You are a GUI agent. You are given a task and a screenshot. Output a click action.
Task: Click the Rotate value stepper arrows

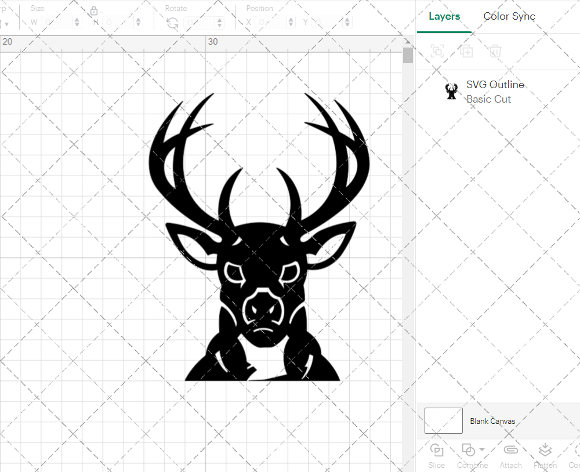pyautogui.click(x=219, y=23)
